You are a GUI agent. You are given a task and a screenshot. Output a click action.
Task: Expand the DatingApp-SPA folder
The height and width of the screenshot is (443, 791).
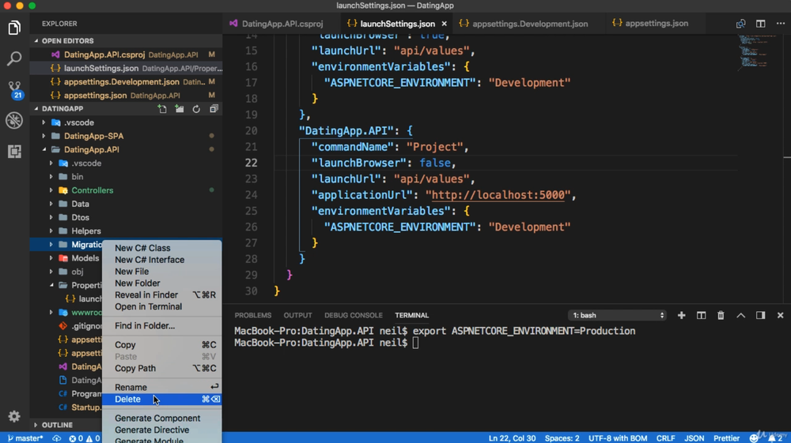click(93, 136)
